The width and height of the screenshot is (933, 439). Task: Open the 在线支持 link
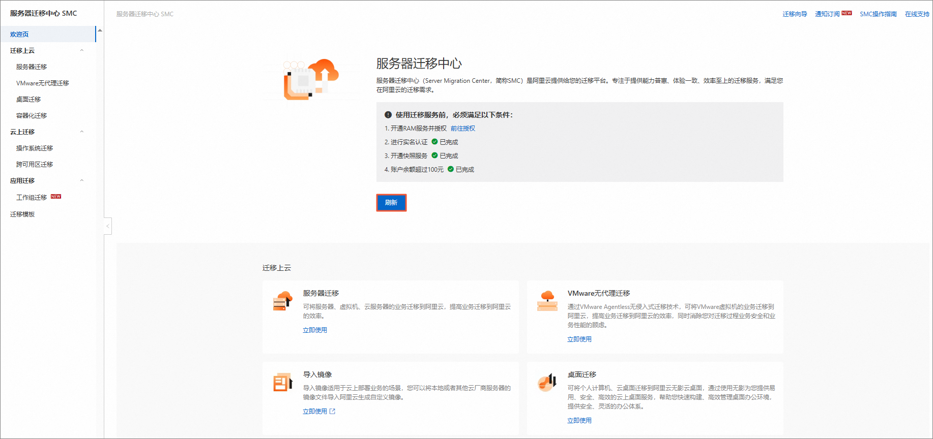[x=917, y=14]
